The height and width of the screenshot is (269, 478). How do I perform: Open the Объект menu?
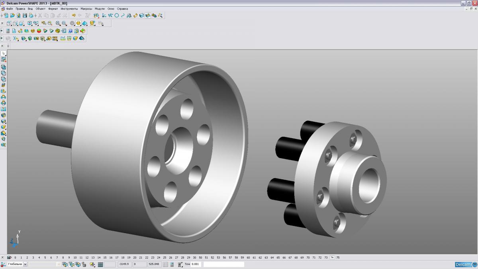coord(41,8)
